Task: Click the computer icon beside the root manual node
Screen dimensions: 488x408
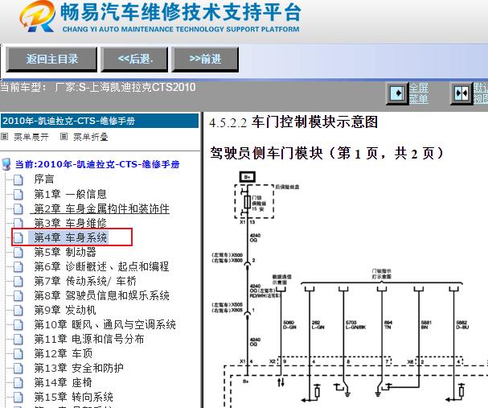Action: 6,164
